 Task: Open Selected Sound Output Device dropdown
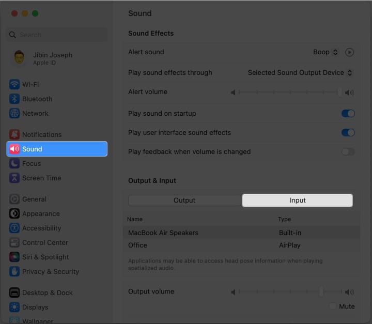tap(300, 73)
